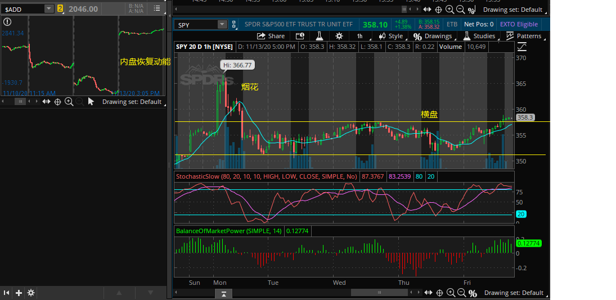Click pan tool in the top chart toolbar
The image size is (616, 300).
pyautogui.click(x=427, y=10)
